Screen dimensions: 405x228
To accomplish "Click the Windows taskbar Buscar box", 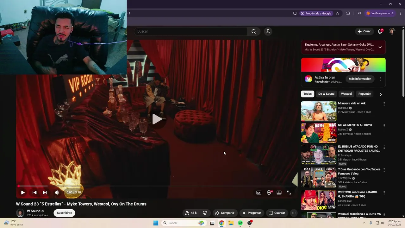I will tap(184, 223).
